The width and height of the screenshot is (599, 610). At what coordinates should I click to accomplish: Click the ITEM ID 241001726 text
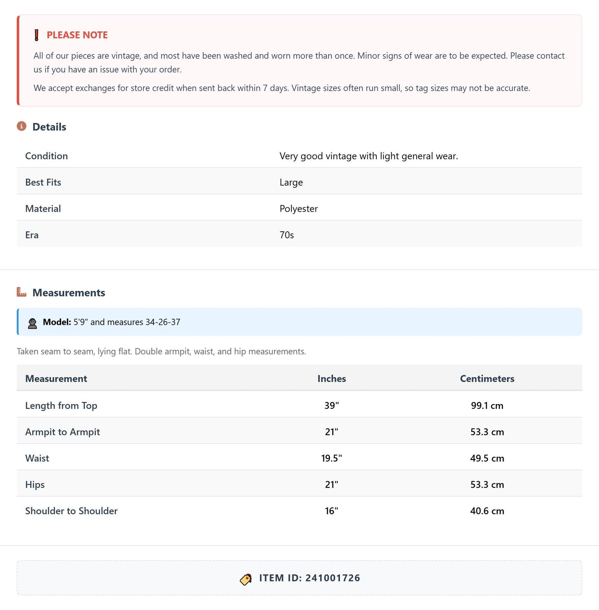coord(310,578)
